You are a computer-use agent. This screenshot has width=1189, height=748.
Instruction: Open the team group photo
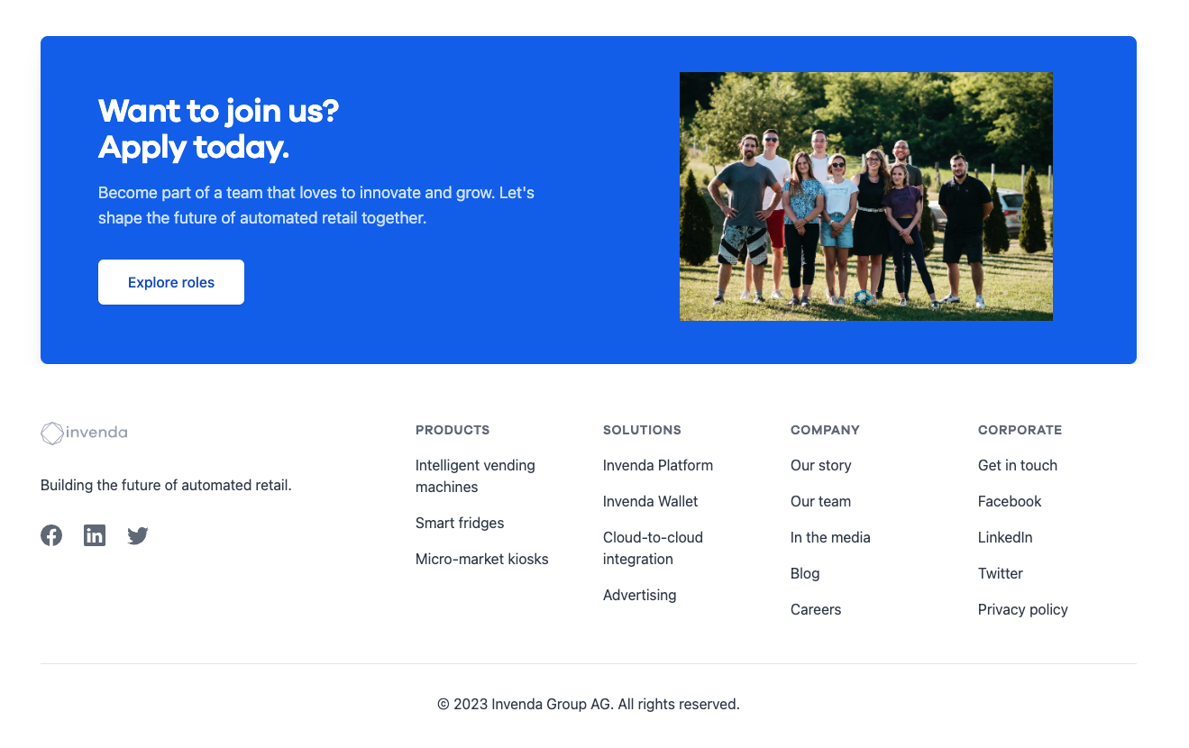point(866,196)
